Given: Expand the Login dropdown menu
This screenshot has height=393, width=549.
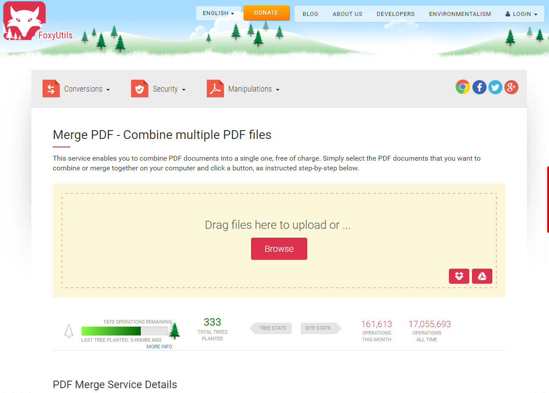Looking at the screenshot, I should [x=521, y=14].
